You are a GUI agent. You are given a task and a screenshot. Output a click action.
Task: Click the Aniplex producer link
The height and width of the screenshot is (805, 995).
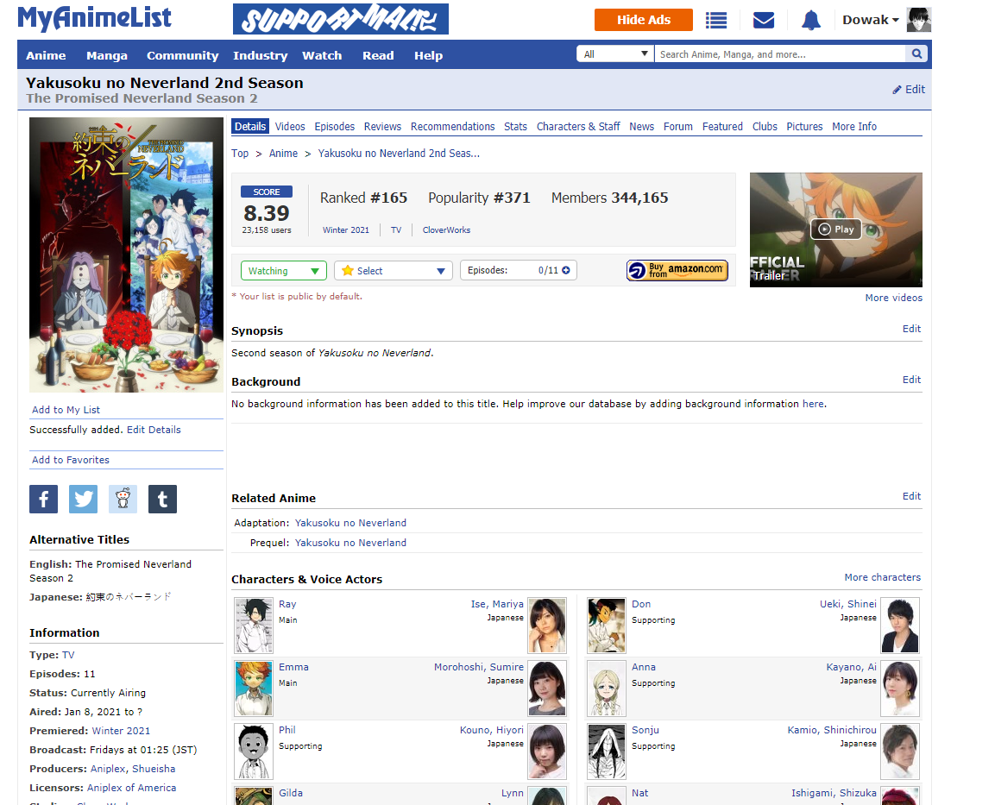pyautogui.click(x=108, y=768)
